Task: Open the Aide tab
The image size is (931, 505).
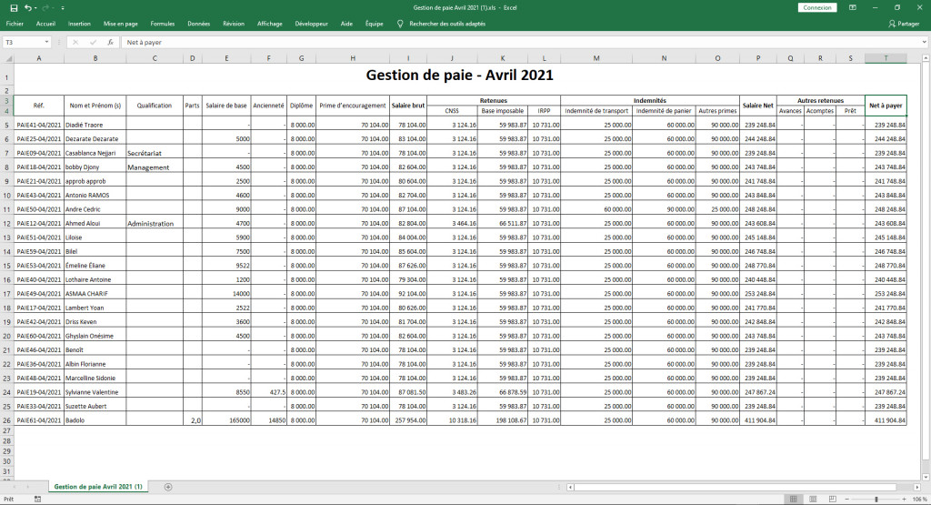Action: pos(346,24)
